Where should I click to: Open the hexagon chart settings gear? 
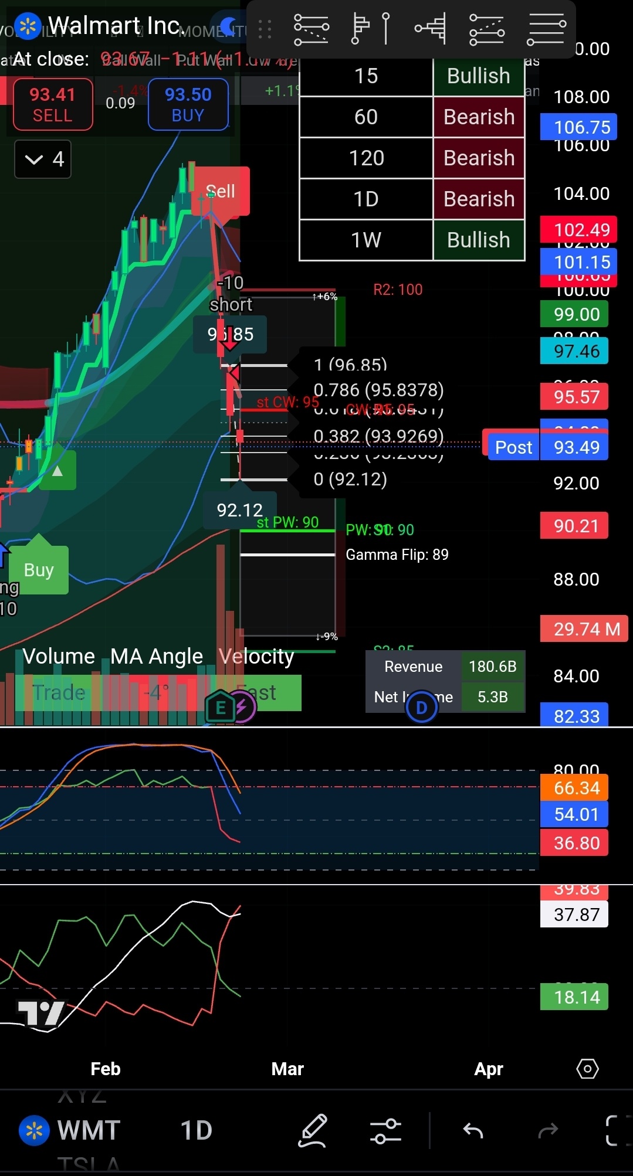(587, 1069)
